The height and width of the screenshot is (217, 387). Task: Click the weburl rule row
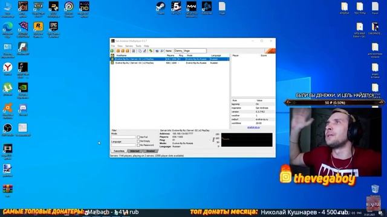[253, 119]
